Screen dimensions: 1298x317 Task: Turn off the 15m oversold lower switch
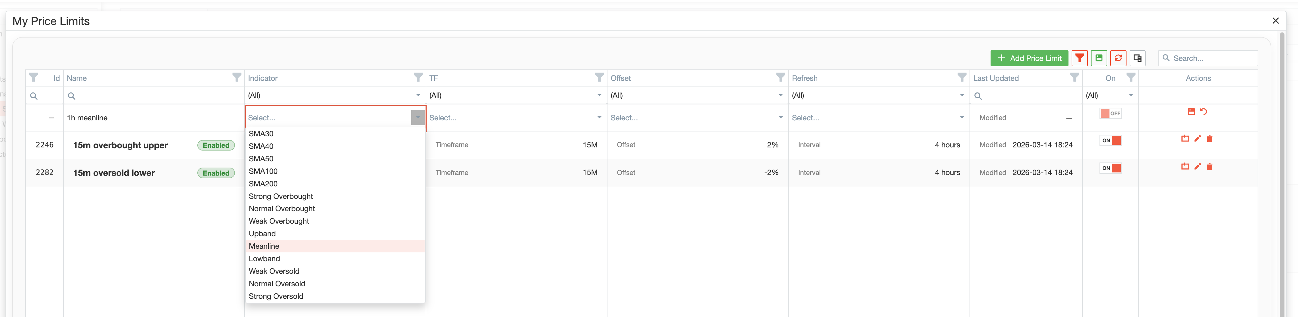(1111, 168)
